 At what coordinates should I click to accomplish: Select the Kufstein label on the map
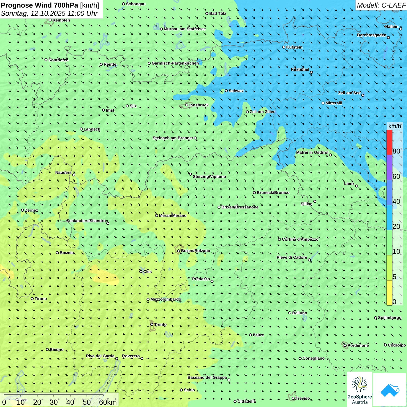click(x=294, y=47)
